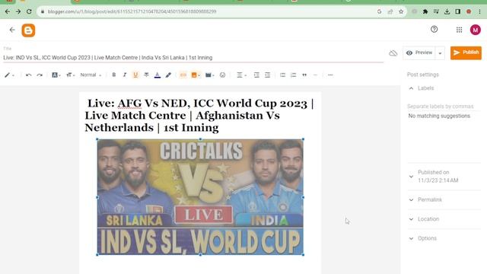Toggle bold formatting
This screenshot has height=274, width=487.
[114, 75]
